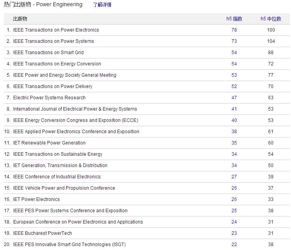Screen dimensions: 291x250
Task: Open h5 index 26 for IET Power Electronics
Action: click(234, 199)
